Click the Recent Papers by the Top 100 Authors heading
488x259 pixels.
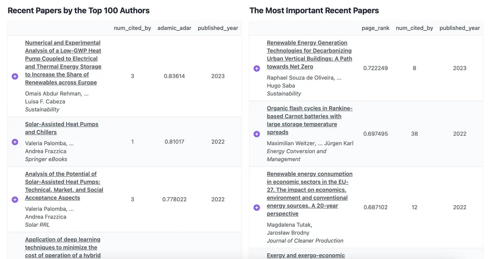click(x=79, y=11)
